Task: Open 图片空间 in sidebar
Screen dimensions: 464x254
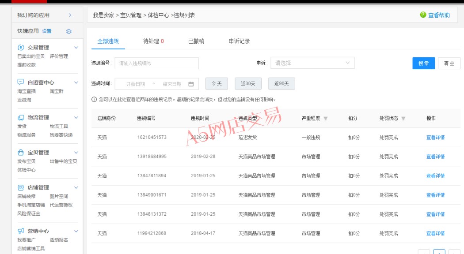Action: tap(59, 196)
